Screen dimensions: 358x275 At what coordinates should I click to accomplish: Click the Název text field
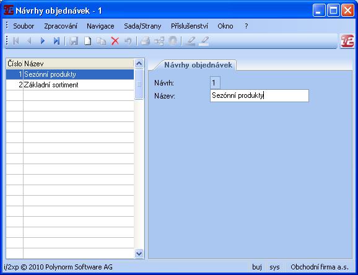pyautogui.click(x=260, y=95)
